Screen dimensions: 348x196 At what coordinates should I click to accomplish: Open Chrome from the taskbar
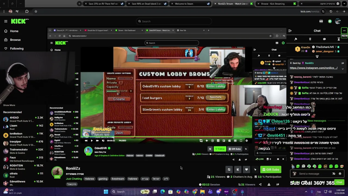point(194,192)
